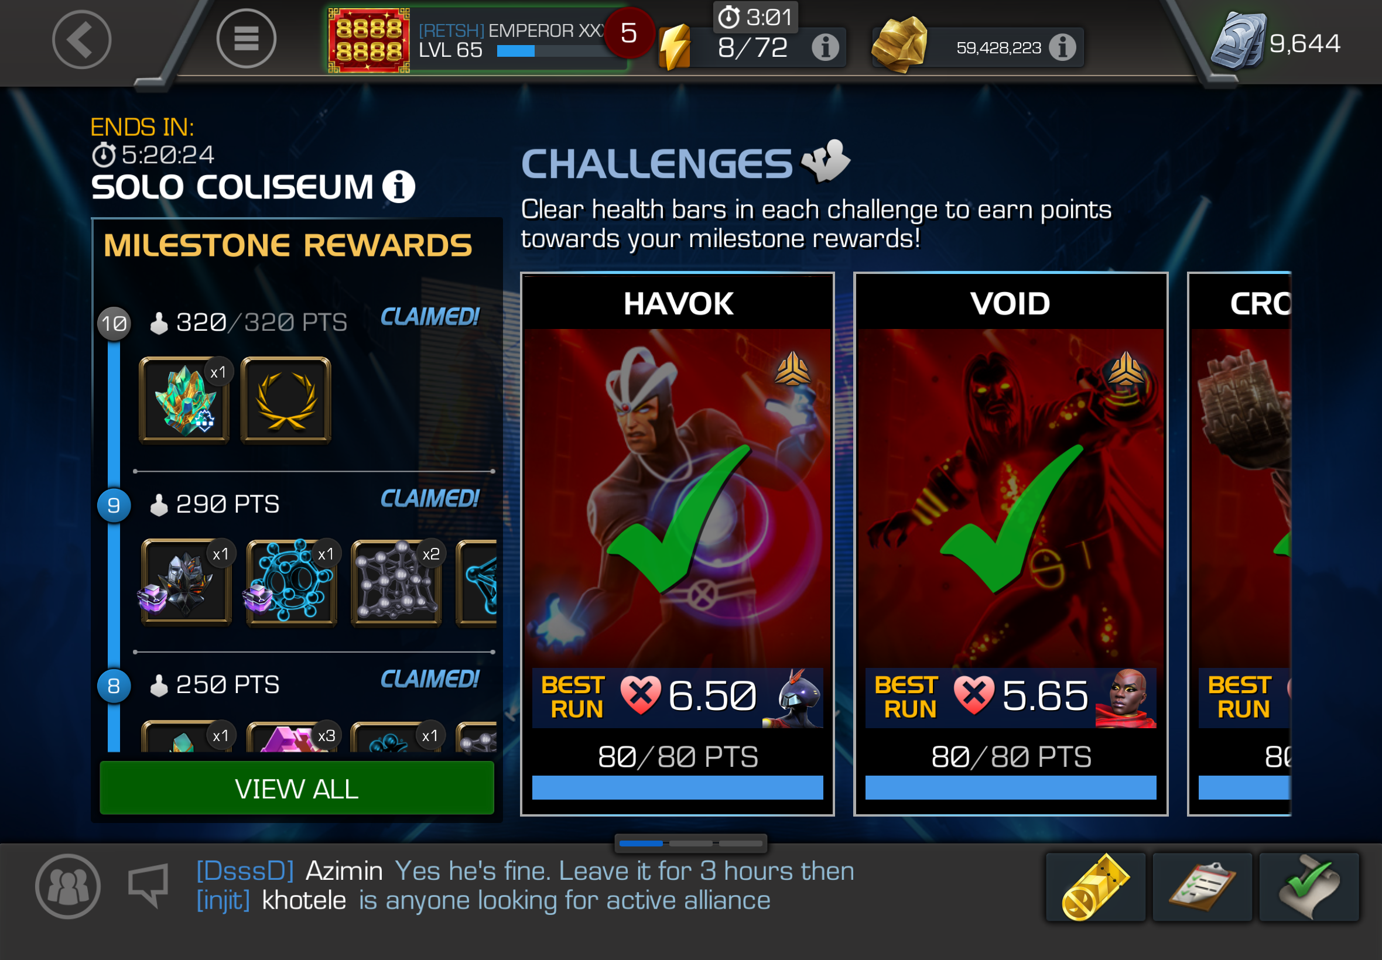1382x960 pixels.
Task: Tap the laurel wreath title reward
Action: [x=286, y=400]
